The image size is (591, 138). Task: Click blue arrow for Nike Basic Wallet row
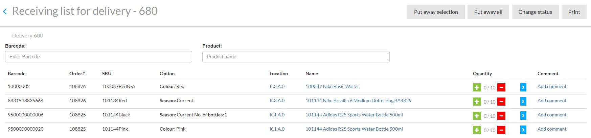pos(523,87)
